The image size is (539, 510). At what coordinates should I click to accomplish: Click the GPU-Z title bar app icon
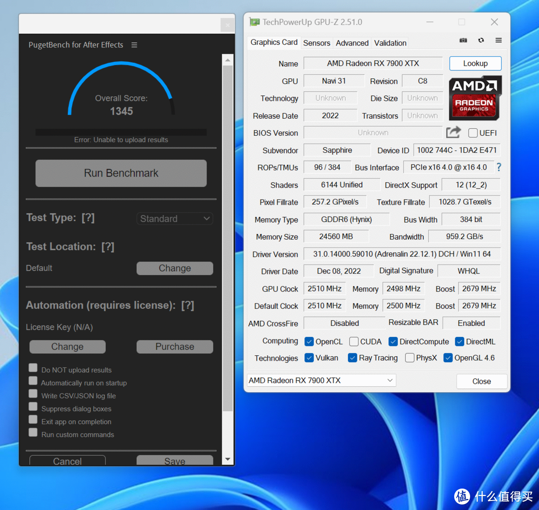[x=255, y=22]
